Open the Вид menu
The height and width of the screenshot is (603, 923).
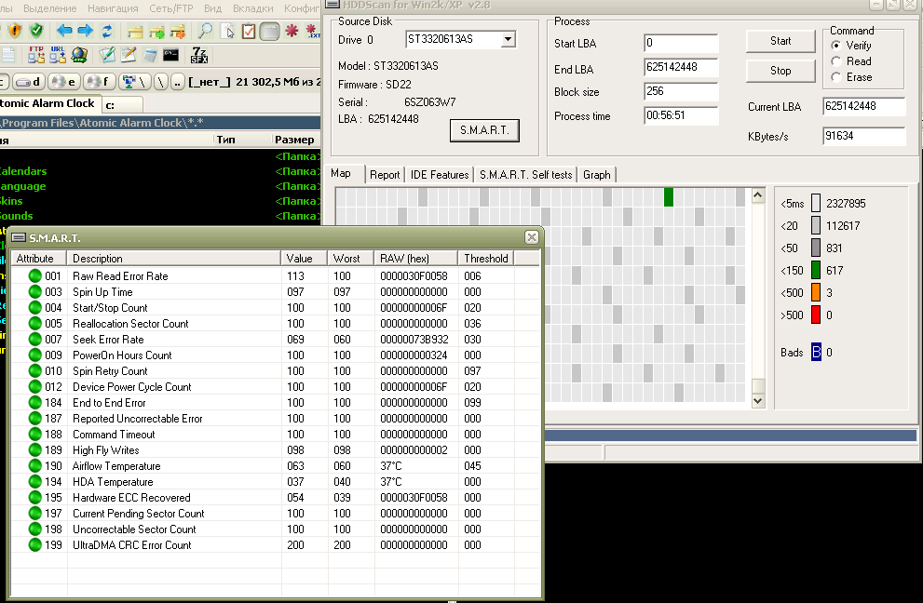click(x=212, y=8)
